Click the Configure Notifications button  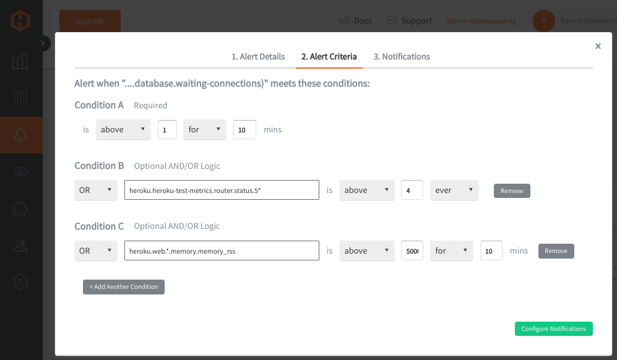click(x=554, y=328)
